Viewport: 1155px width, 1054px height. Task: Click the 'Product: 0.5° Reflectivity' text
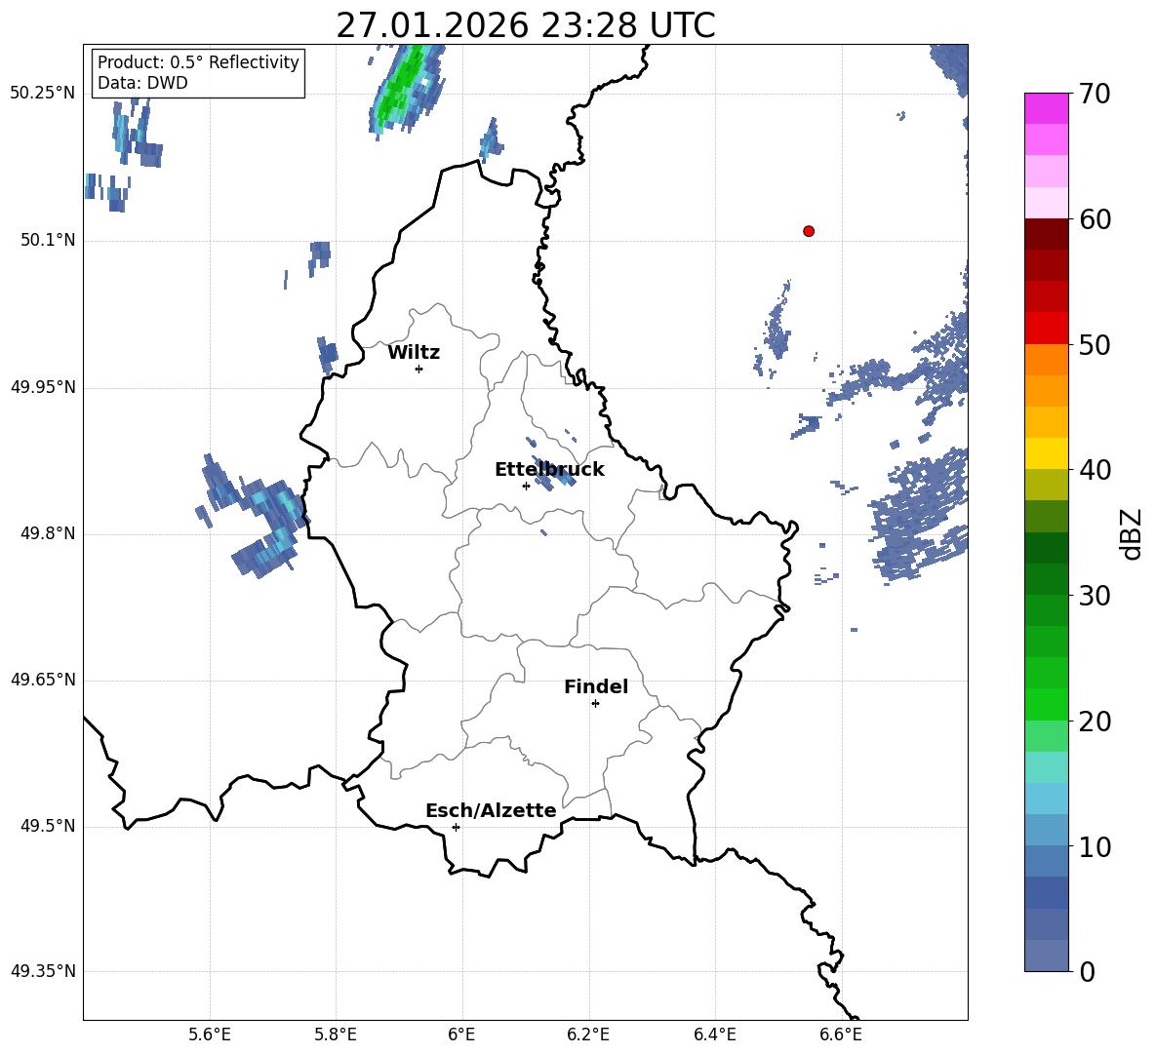tap(198, 62)
